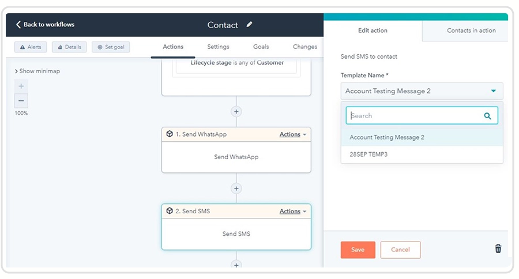Add action above Send WhatsApp step
Viewport: 519px width, 279px height.
pyautogui.click(x=236, y=111)
